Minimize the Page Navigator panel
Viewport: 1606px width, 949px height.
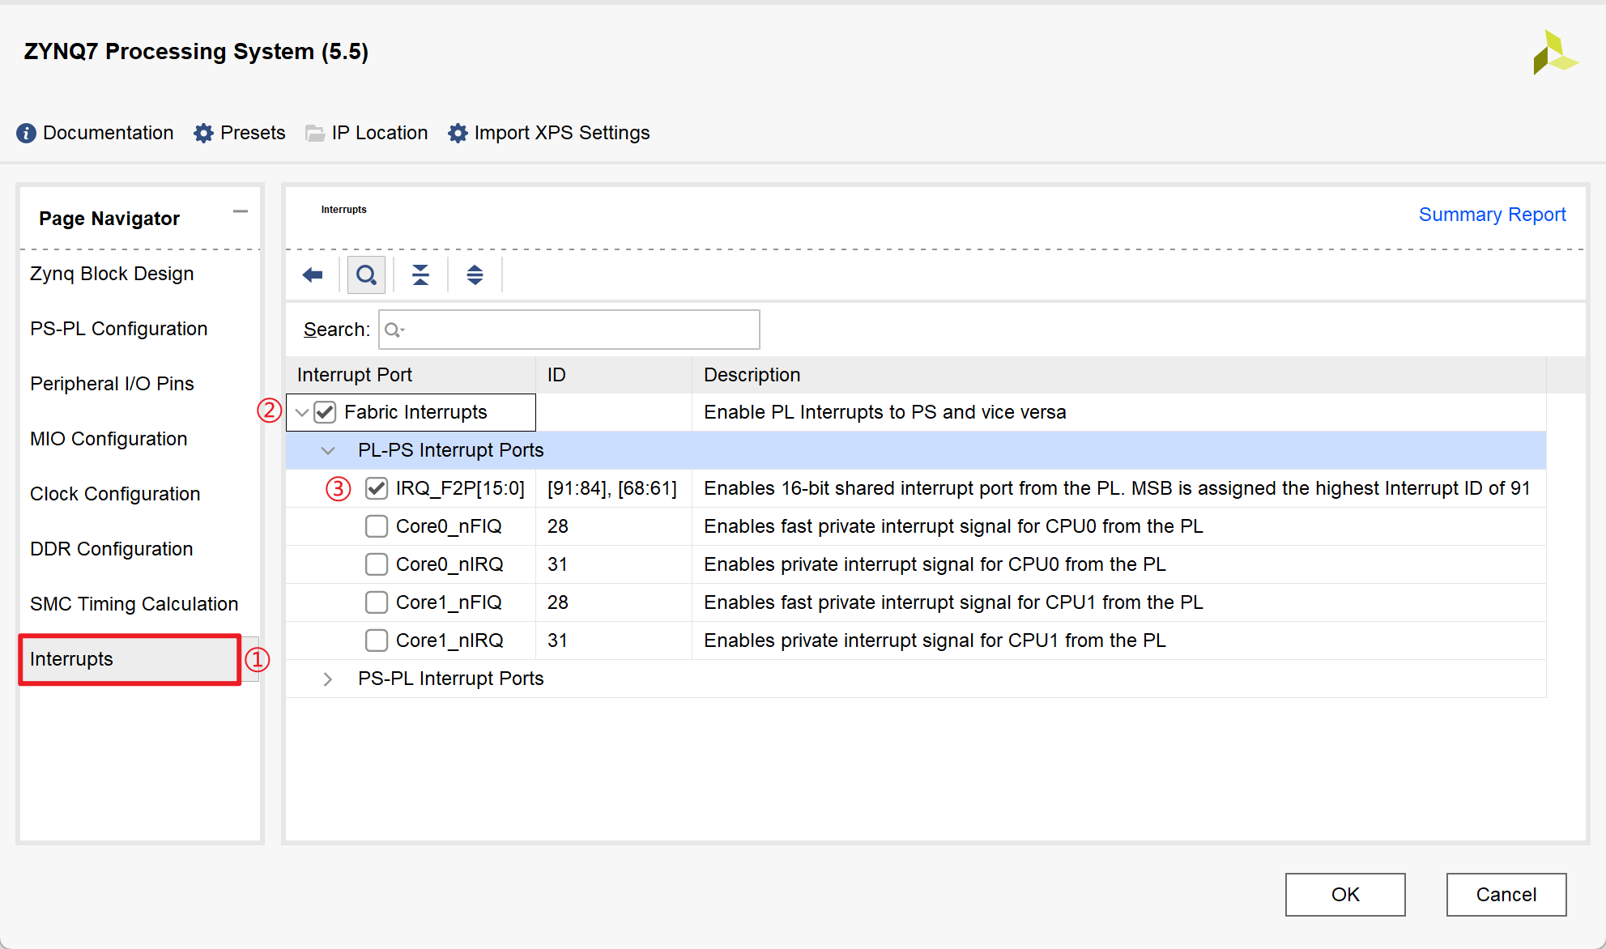coord(241,211)
